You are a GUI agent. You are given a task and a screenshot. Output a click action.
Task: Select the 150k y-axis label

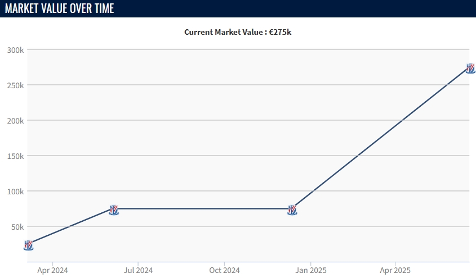pyautogui.click(x=15, y=156)
